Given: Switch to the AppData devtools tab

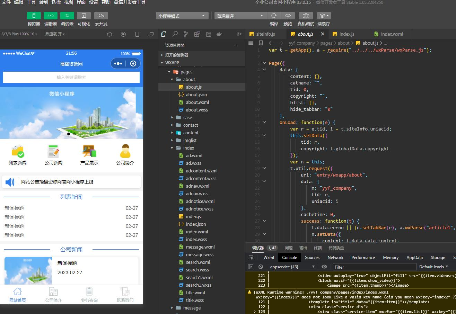Looking at the screenshot, I should coord(414,257).
